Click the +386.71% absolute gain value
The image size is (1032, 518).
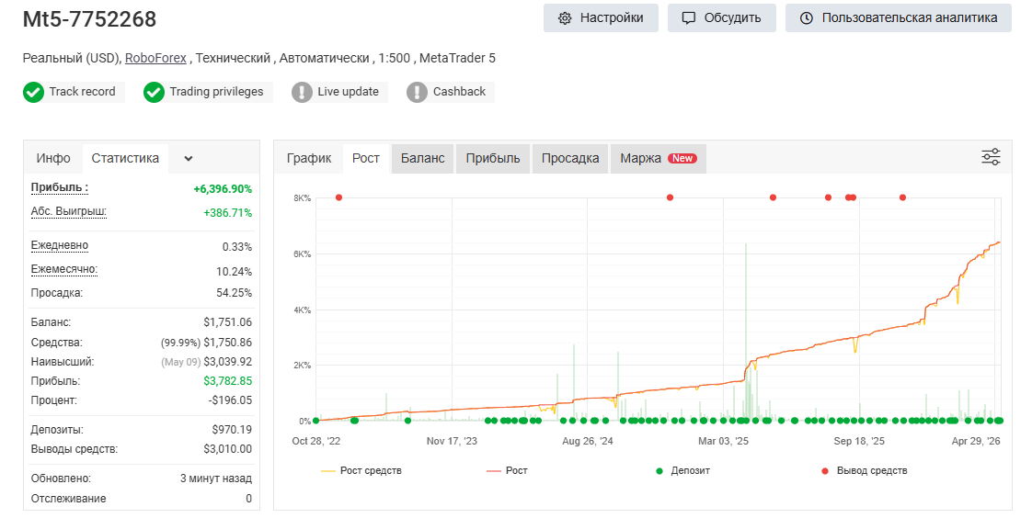[x=228, y=213]
